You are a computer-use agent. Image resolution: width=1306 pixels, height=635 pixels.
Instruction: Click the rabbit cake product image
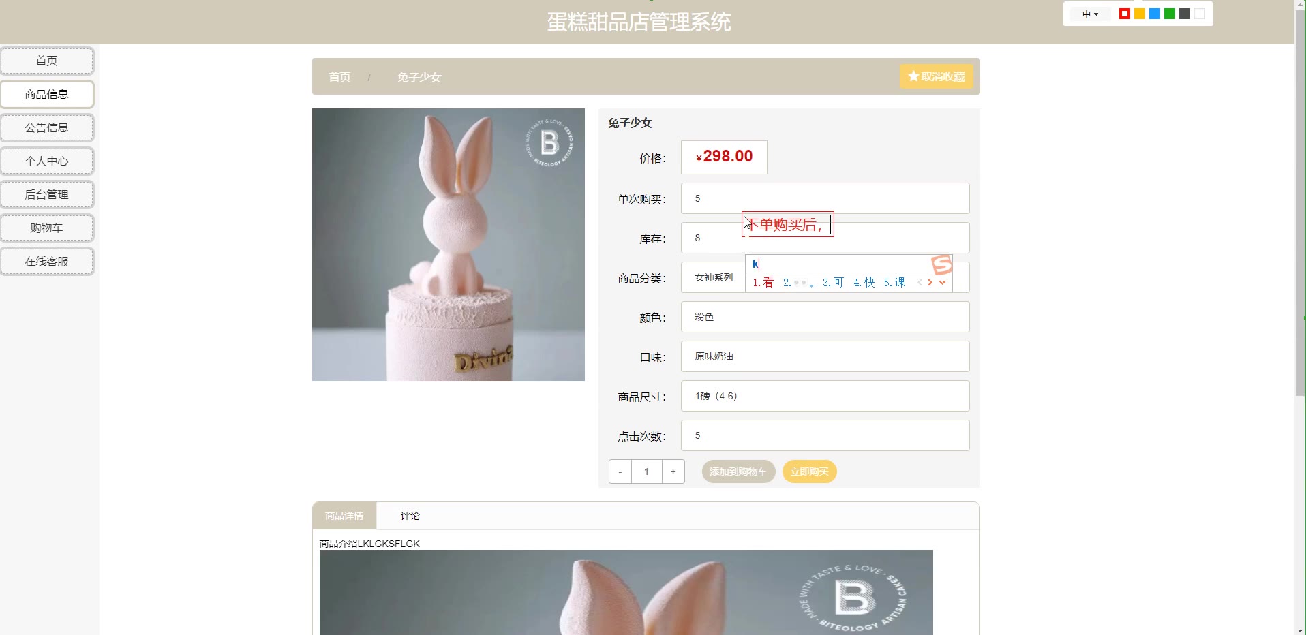[449, 245]
